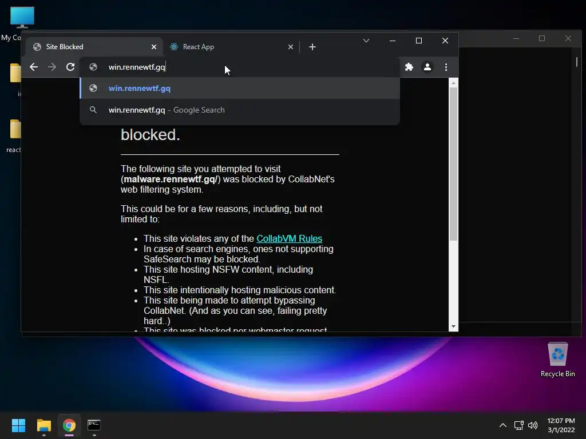Open the CollabVM Rules link
Image resolution: width=586 pixels, height=439 pixels.
tap(289, 238)
